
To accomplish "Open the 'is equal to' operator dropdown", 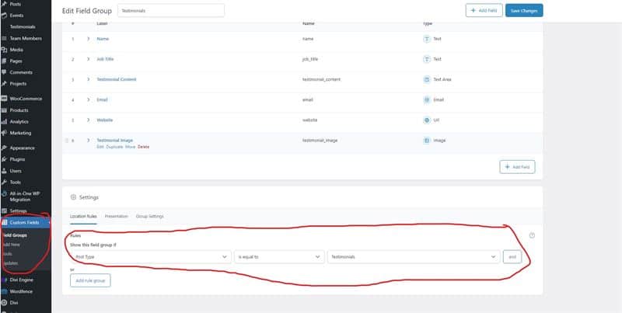I will click(x=279, y=257).
